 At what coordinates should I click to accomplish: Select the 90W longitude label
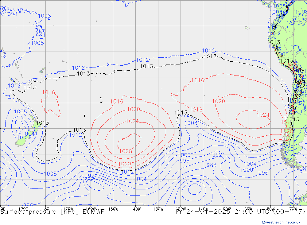click(x=248, y=209)
